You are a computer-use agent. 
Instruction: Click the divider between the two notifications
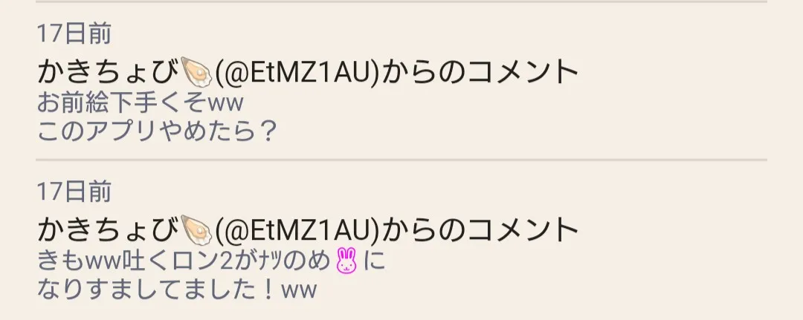(x=401, y=160)
